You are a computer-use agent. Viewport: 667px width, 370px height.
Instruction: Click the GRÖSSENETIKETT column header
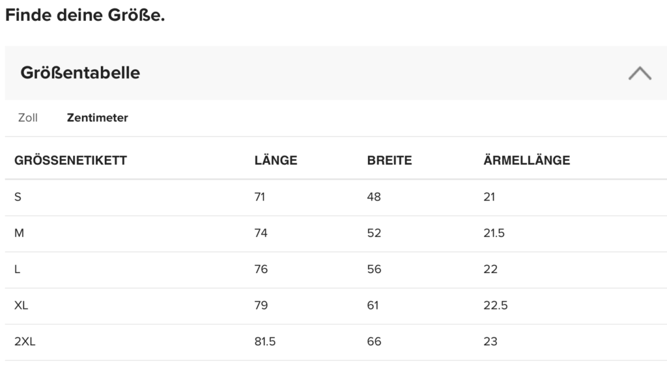coord(70,160)
